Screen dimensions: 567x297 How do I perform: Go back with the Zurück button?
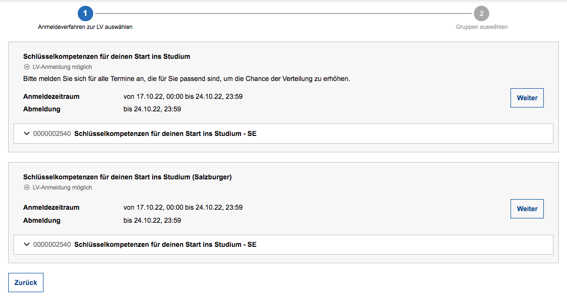point(26,283)
